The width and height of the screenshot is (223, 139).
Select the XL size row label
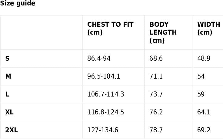(x=9, y=112)
